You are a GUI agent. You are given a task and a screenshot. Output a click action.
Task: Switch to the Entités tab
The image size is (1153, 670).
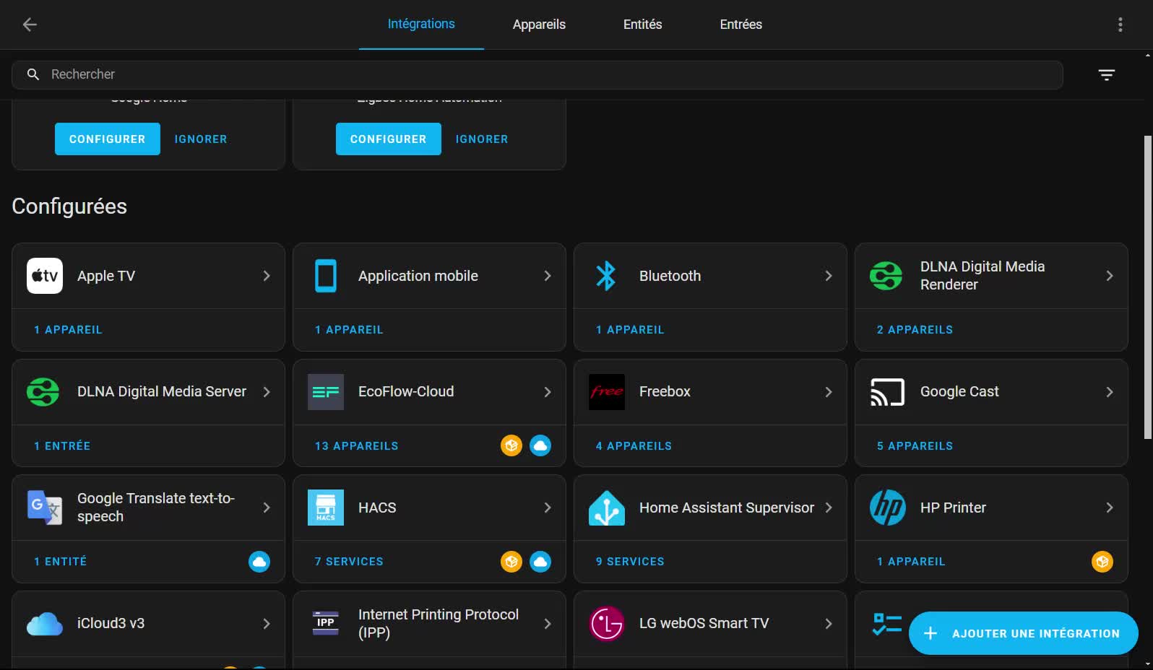point(642,25)
